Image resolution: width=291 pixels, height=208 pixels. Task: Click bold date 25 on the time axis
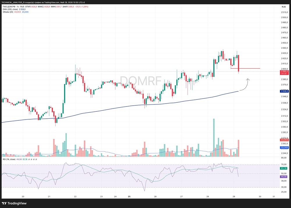click(129, 196)
